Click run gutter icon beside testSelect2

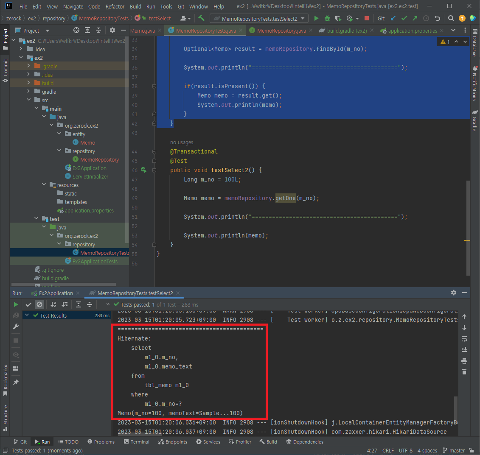143,170
